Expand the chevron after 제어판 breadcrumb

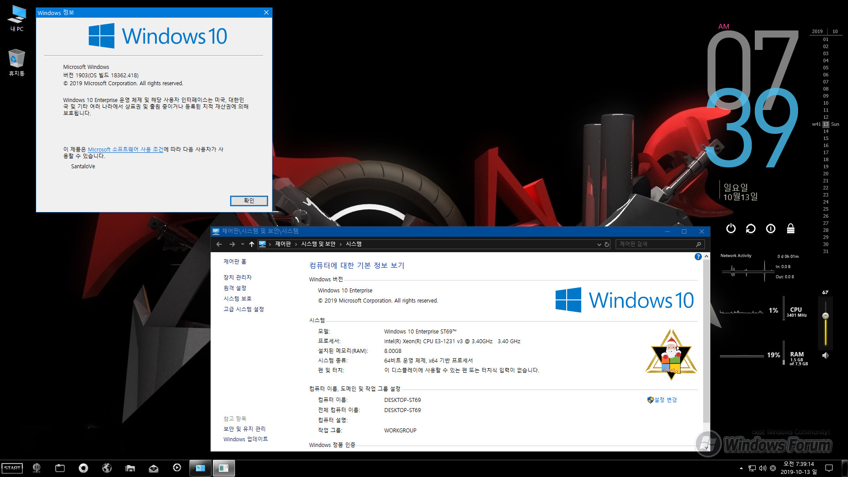point(296,244)
